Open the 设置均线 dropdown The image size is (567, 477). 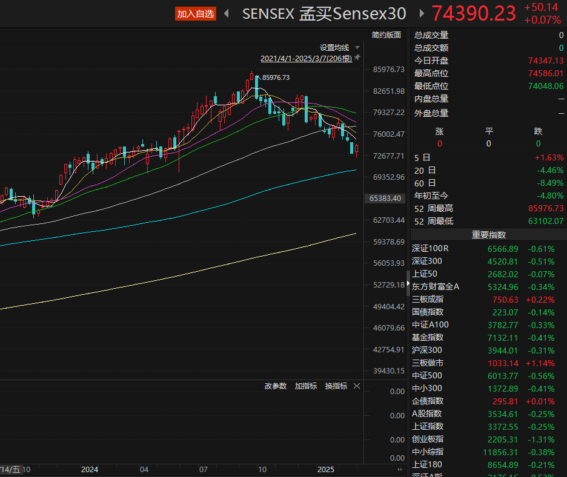coord(340,48)
